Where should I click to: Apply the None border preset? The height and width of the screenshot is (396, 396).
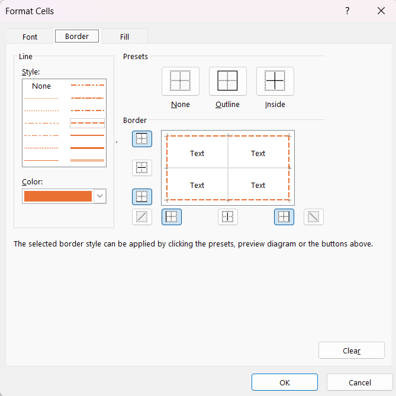pos(181,82)
